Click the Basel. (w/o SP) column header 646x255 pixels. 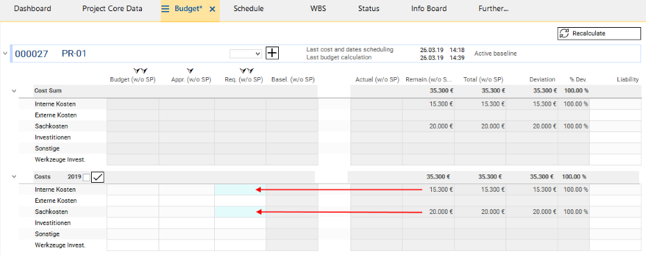tap(293, 79)
